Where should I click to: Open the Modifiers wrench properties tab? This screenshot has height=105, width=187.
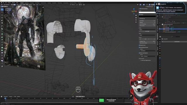coord(160,58)
